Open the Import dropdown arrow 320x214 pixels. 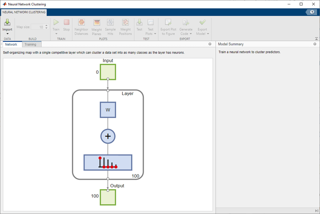click(x=7, y=34)
